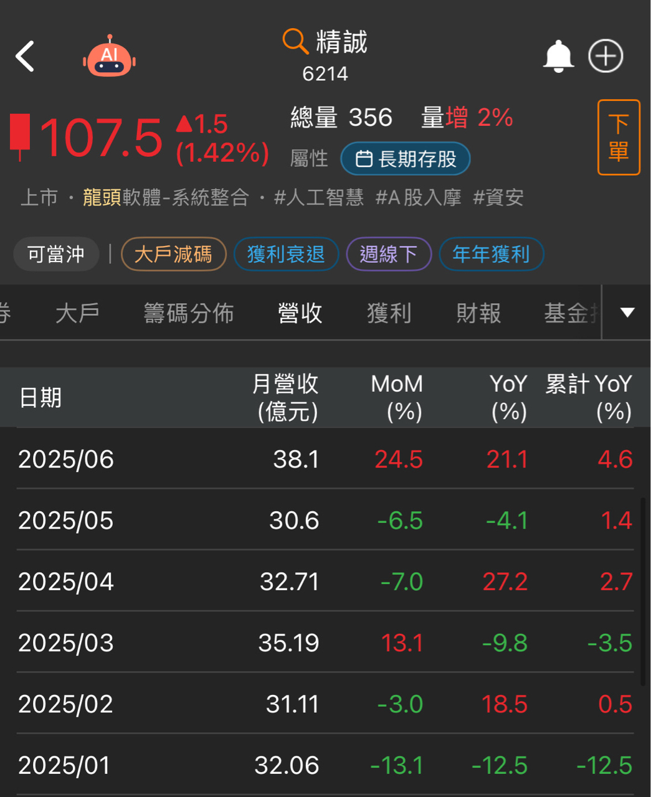The height and width of the screenshot is (797, 651).
Task: Tap the 月營收(億元) column header
Action: (286, 397)
